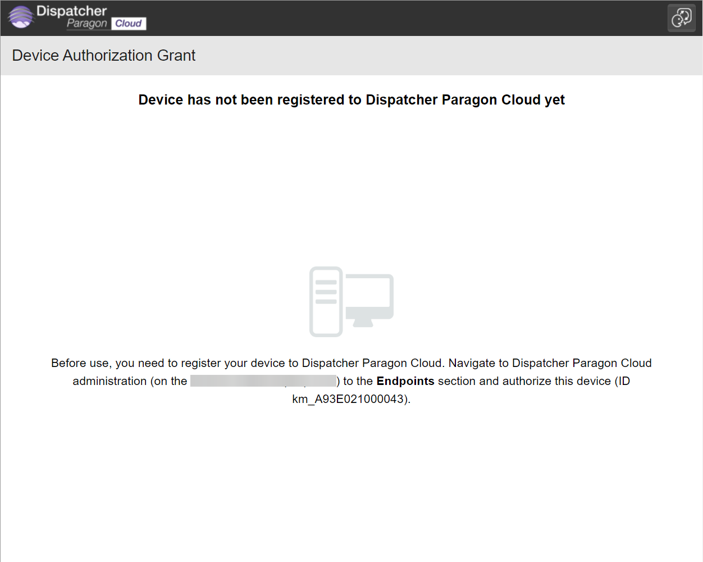The height and width of the screenshot is (562, 703).
Task: Click the bold Endpoints word
Action: tap(405, 381)
